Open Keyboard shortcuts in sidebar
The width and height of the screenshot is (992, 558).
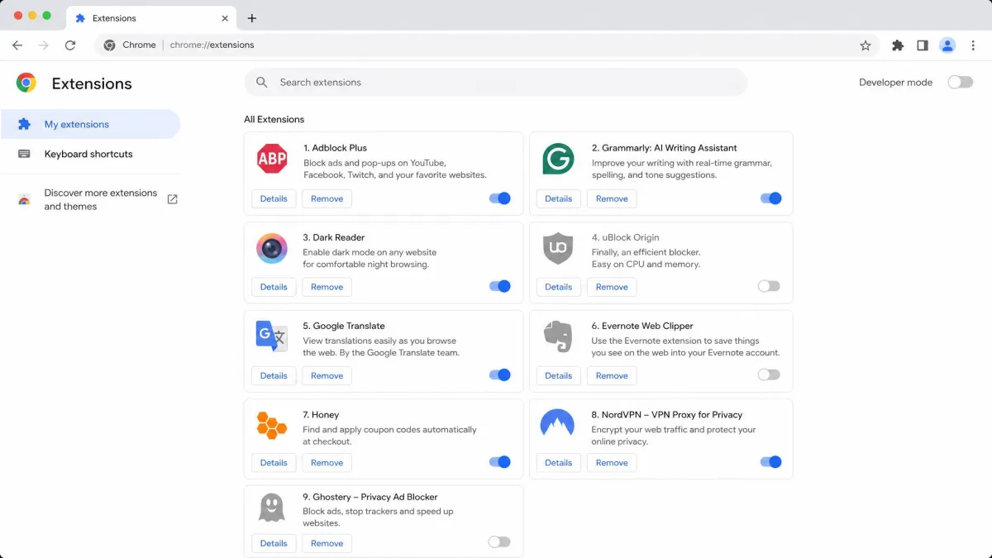90,154
